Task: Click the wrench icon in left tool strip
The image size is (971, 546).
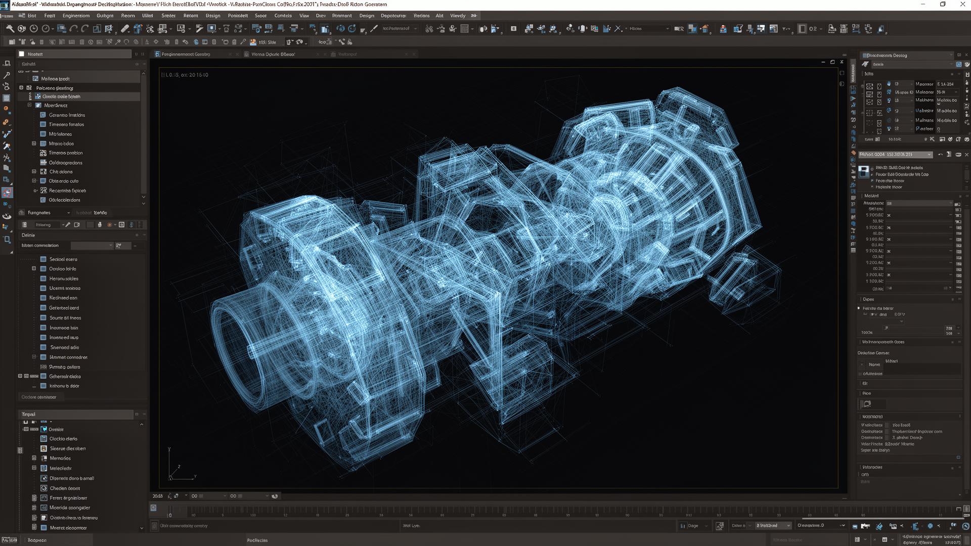Action: pos(7,75)
